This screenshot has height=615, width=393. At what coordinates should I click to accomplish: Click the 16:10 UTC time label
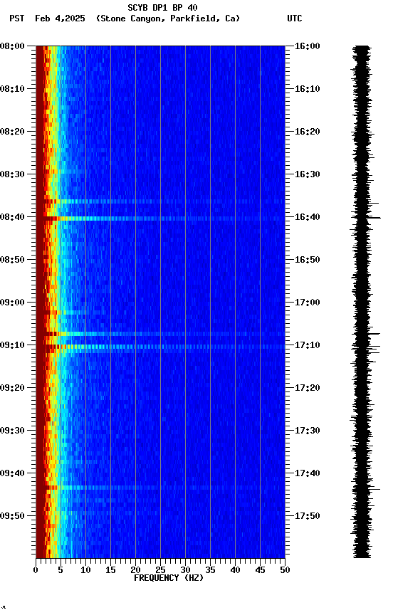click(307, 89)
